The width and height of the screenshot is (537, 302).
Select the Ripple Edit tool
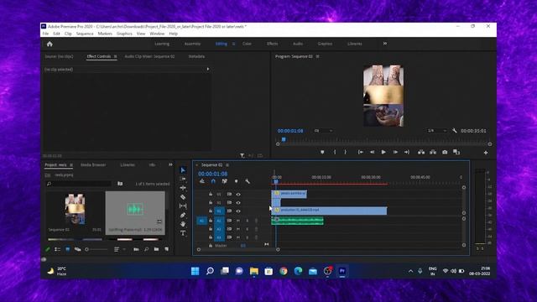click(183, 188)
